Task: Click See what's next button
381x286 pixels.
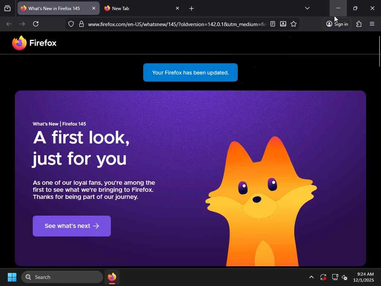Action: (72, 226)
